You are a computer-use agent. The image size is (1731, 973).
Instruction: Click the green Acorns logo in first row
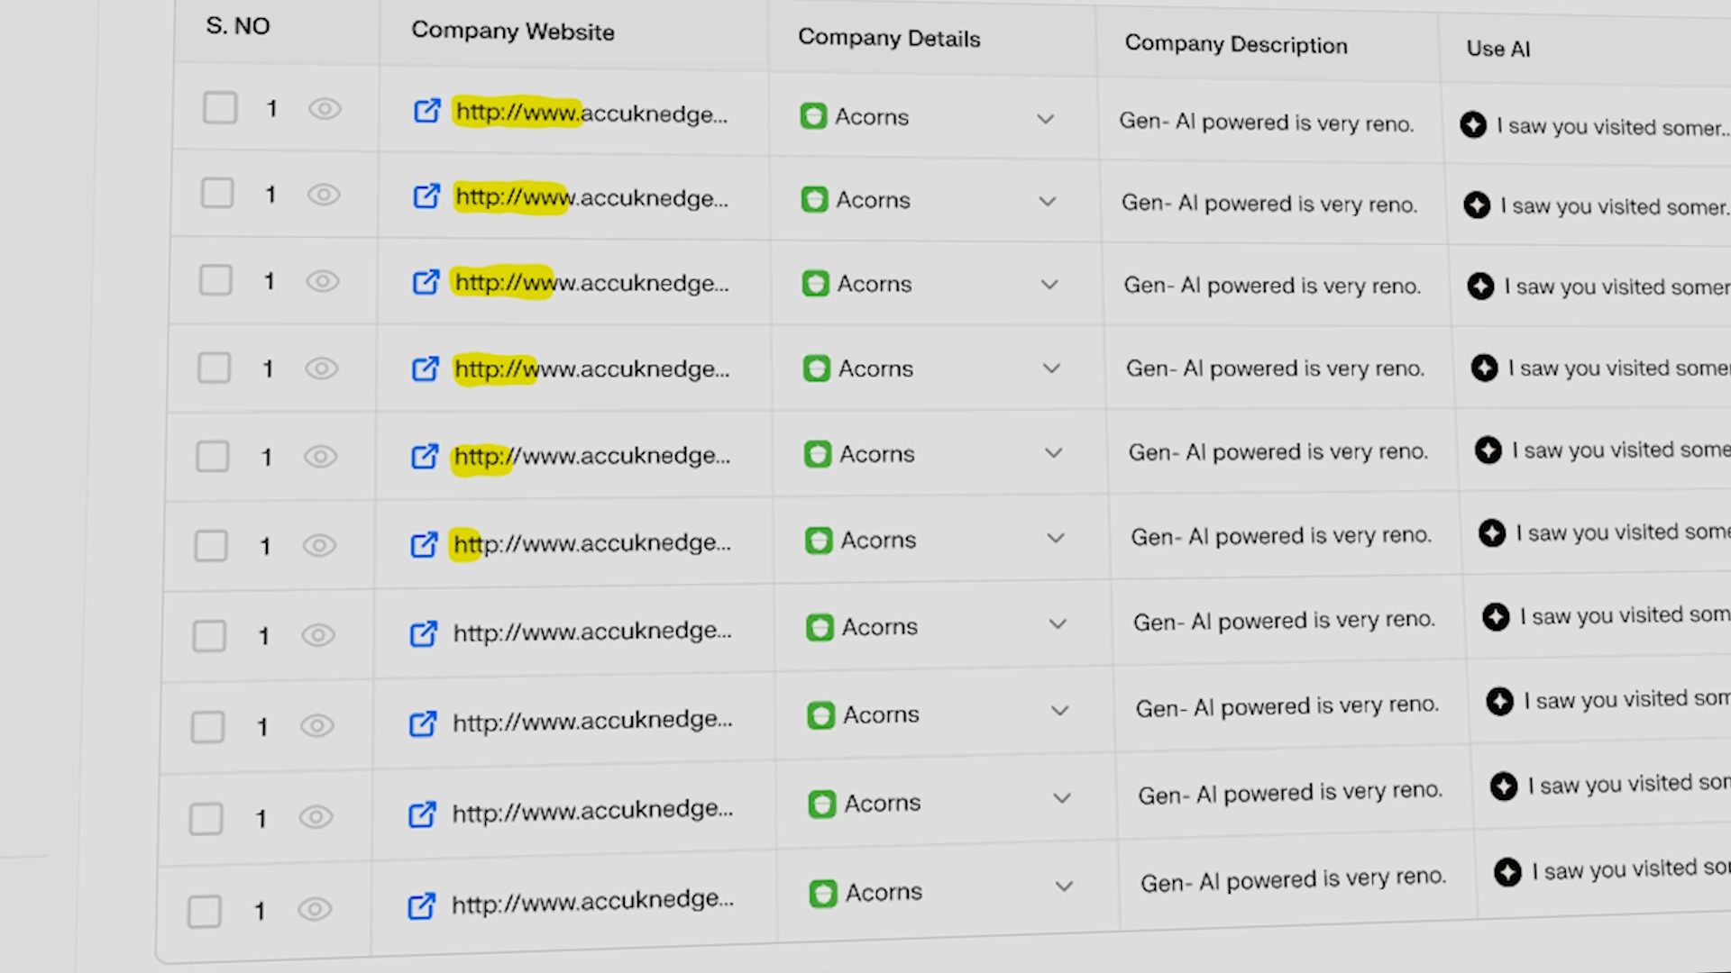(x=813, y=116)
